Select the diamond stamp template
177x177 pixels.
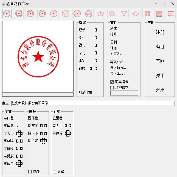tap(136, 14)
